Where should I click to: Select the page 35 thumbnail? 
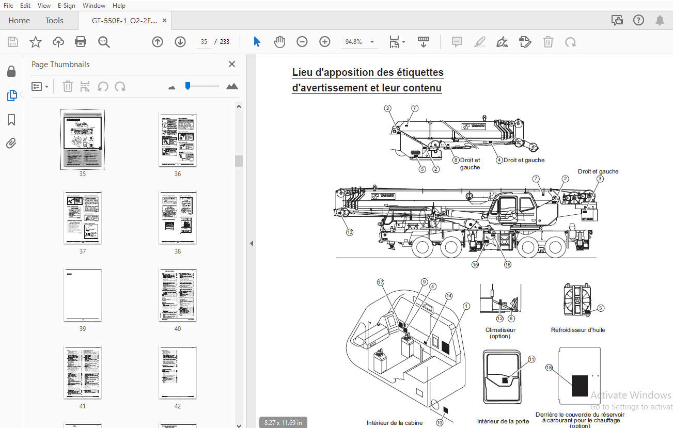(x=83, y=140)
